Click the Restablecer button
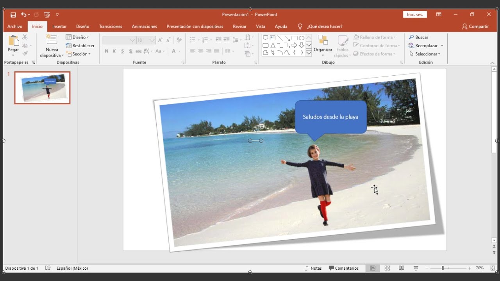 click(80, 46)
